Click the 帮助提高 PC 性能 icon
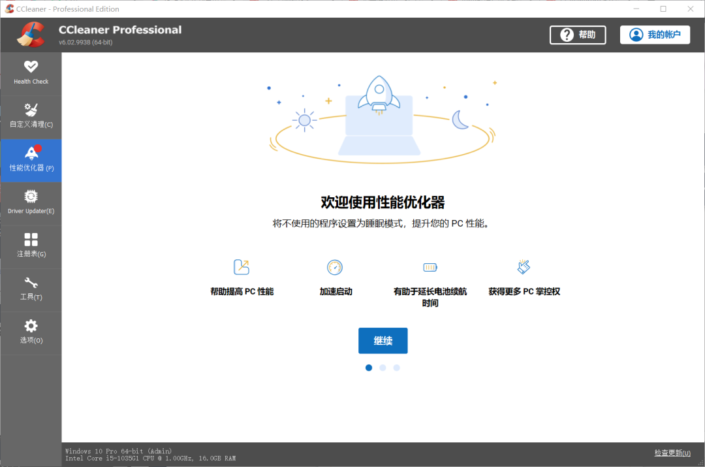 point(242,266)
